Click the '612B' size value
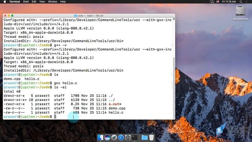 [75, 100]
